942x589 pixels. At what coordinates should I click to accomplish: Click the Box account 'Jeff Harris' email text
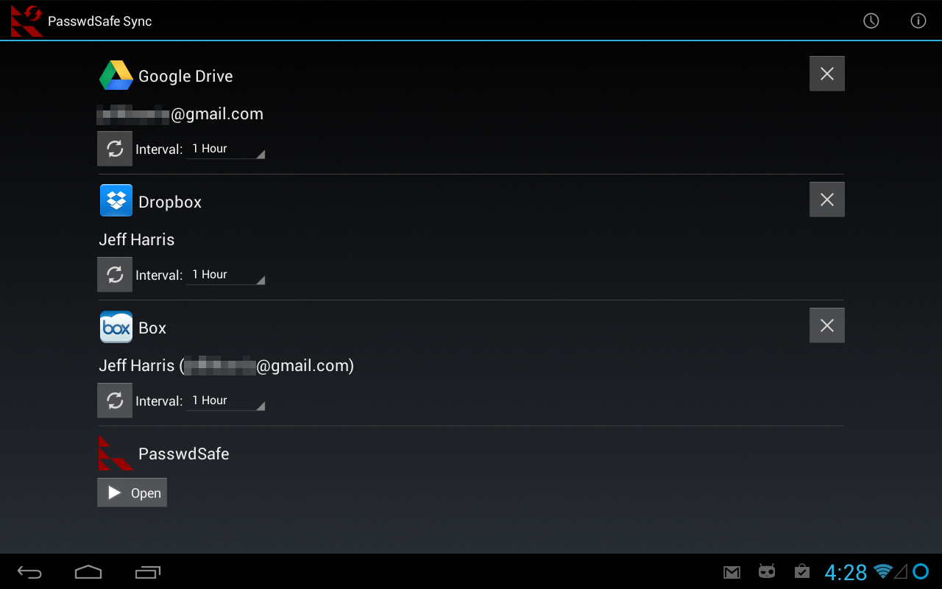pyautogui.click(x=227, y=365)
